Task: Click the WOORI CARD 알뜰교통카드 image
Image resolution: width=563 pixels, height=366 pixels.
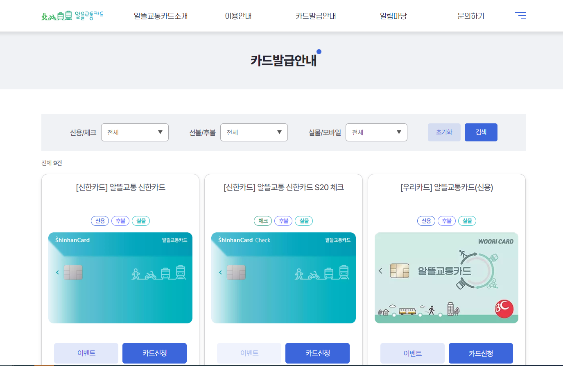Action: (446, 278)
